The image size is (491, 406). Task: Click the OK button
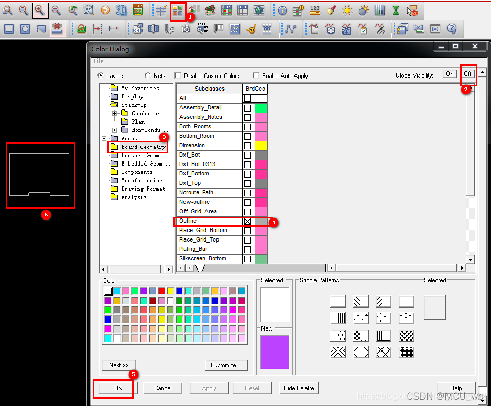pyautogui.click(x=118, y=388)
